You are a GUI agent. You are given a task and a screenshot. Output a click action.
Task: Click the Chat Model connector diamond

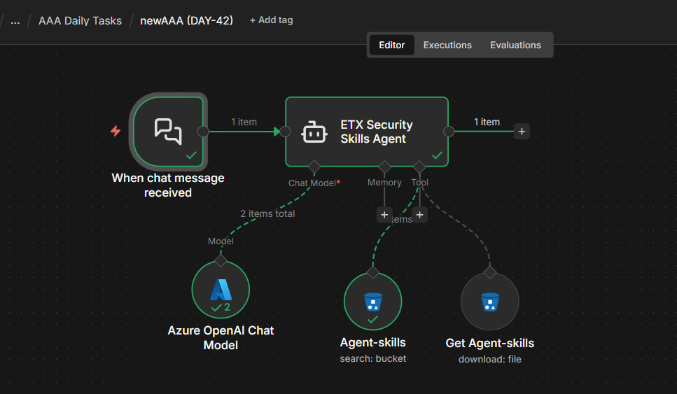314,167
